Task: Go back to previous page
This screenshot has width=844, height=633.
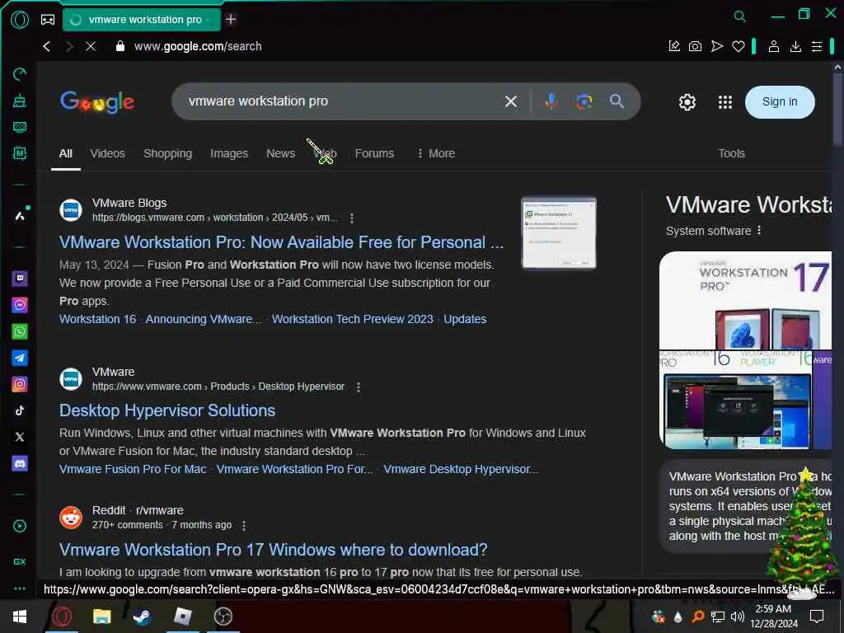Action: tap(47, 46)
